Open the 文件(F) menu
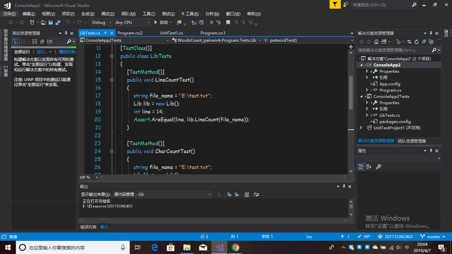Image resolution: width=452 pixels, height=254 pixels. pos(9,14)
